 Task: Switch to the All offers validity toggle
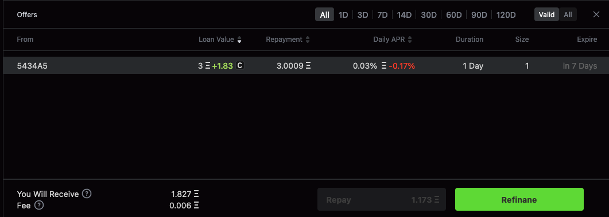568,15
